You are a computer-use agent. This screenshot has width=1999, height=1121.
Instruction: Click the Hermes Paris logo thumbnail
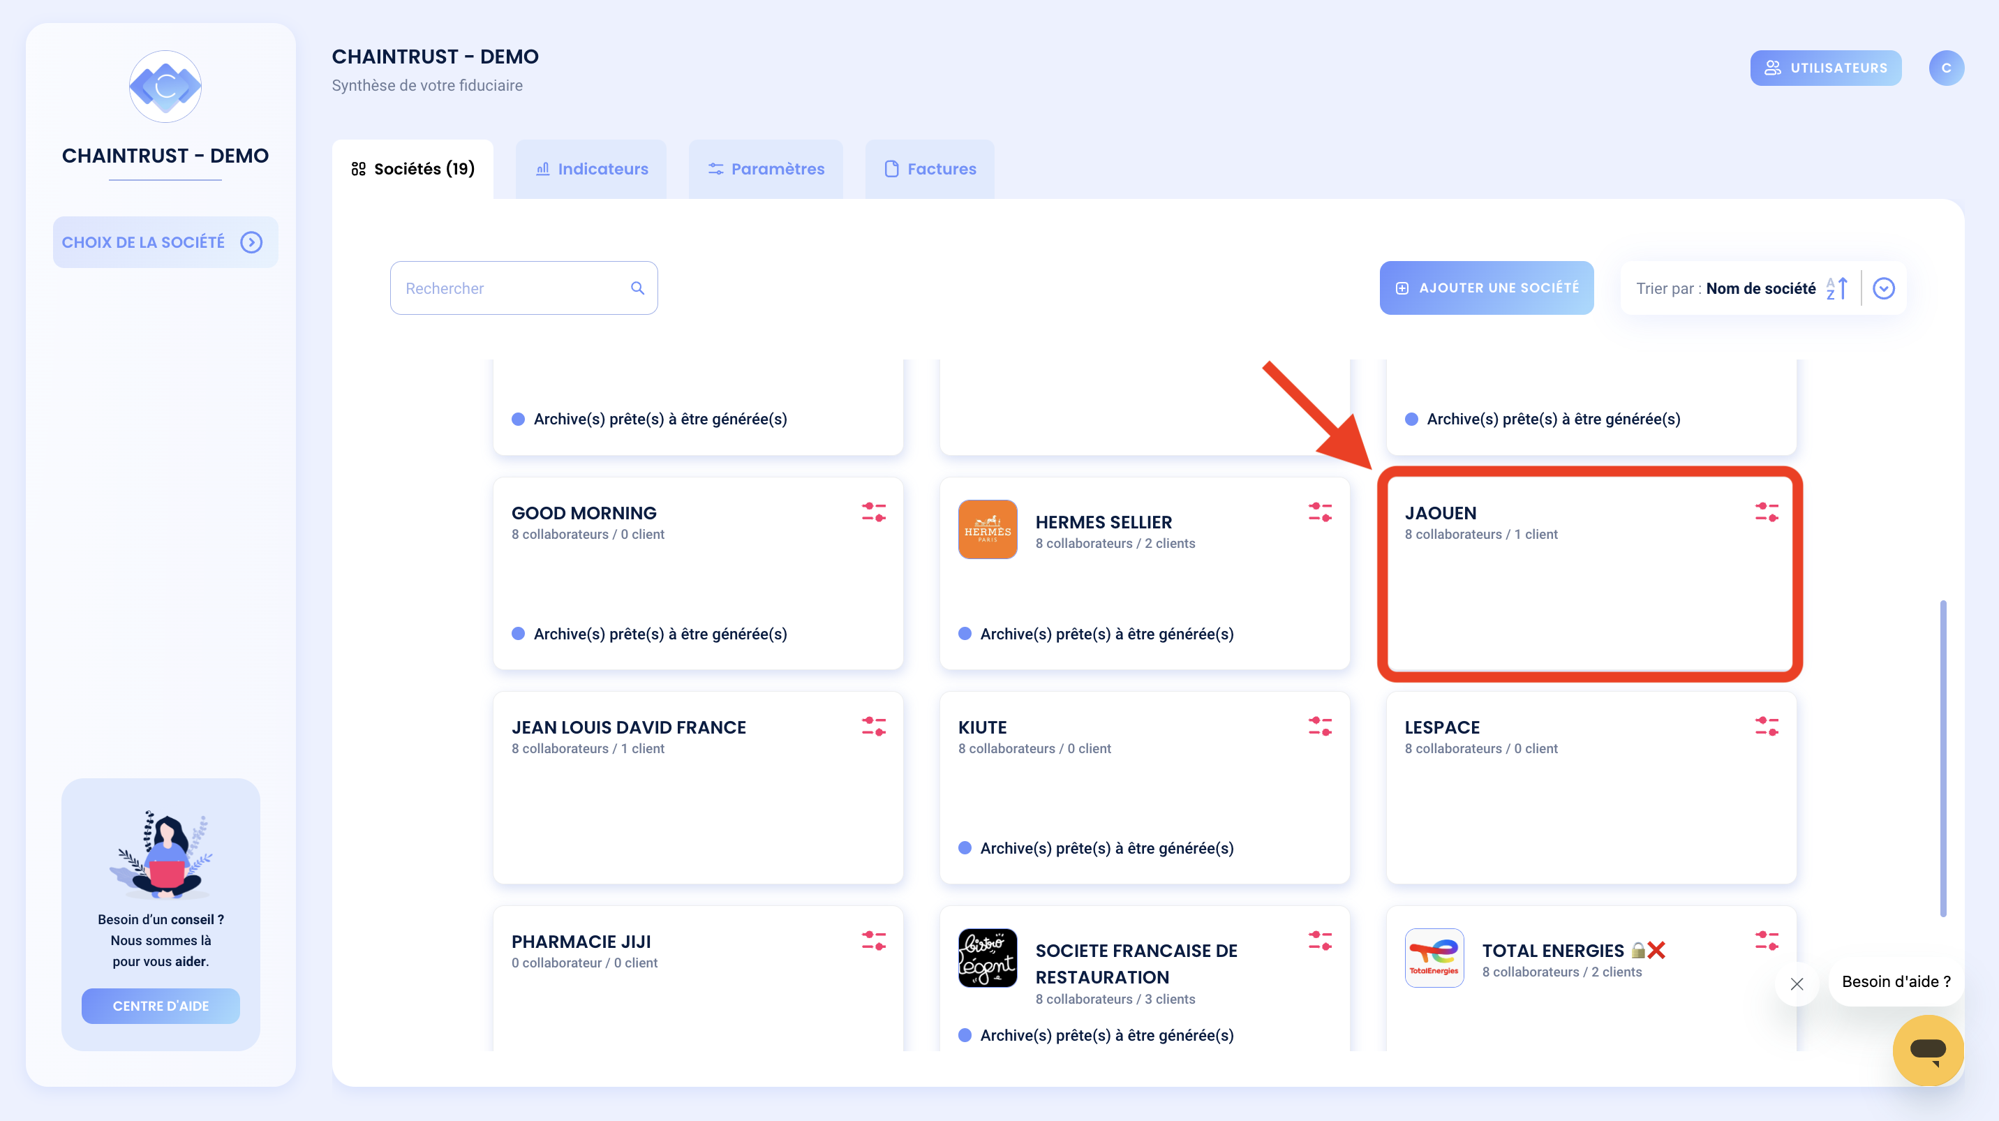987,530
